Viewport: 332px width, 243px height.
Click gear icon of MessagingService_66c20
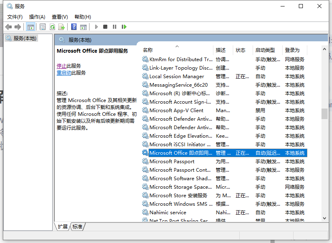pos(145,85)
